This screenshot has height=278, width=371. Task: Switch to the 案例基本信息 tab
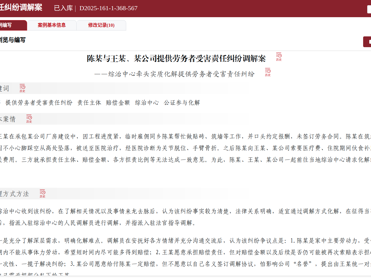pyautogui.click(x=52, y=25)
